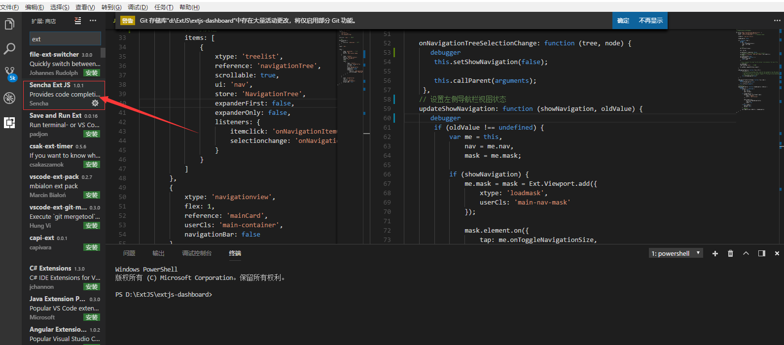Image resolution: width=784 pixels, height=345 pixels.
Task: Install the Save and Run Ext extension
Action: point(92,134)
